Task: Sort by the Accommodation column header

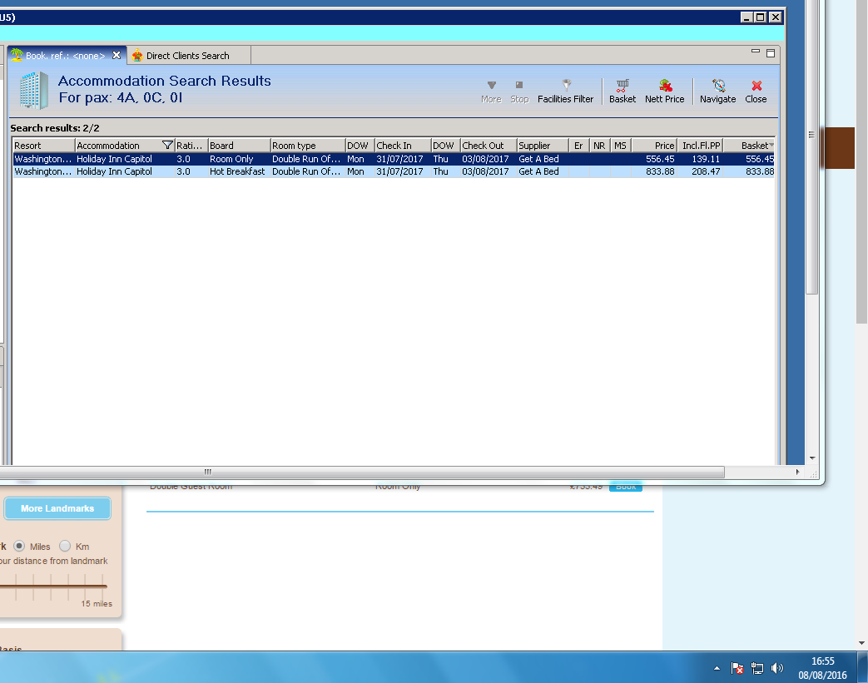Action: 125,145
